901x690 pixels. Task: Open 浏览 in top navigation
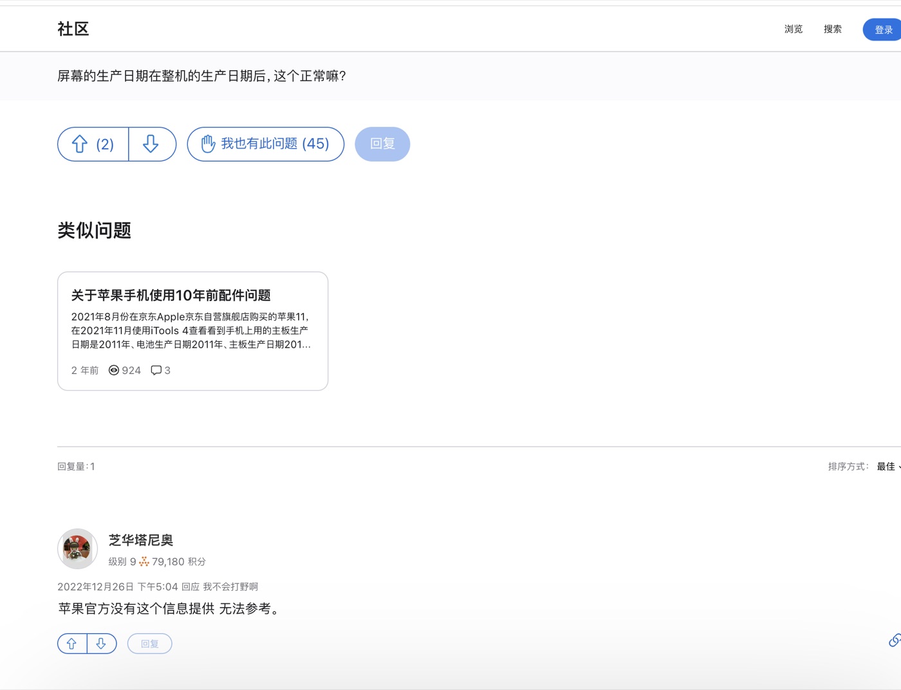(794, 29)
